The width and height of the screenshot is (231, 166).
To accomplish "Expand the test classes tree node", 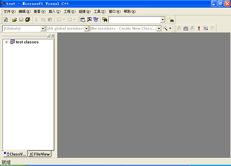I will 6,42.
